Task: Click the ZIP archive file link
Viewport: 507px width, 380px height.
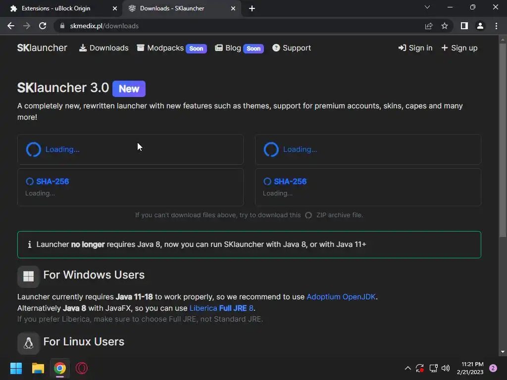Action: pyautogui.click(x=339, y=215)
